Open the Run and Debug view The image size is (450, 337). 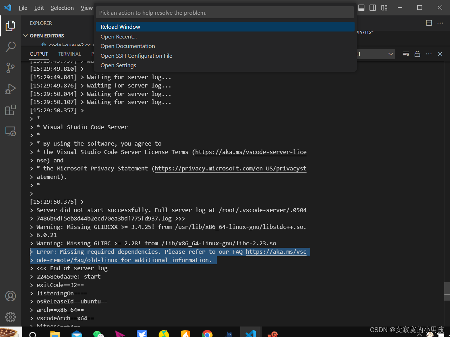(x=11, y=89)
